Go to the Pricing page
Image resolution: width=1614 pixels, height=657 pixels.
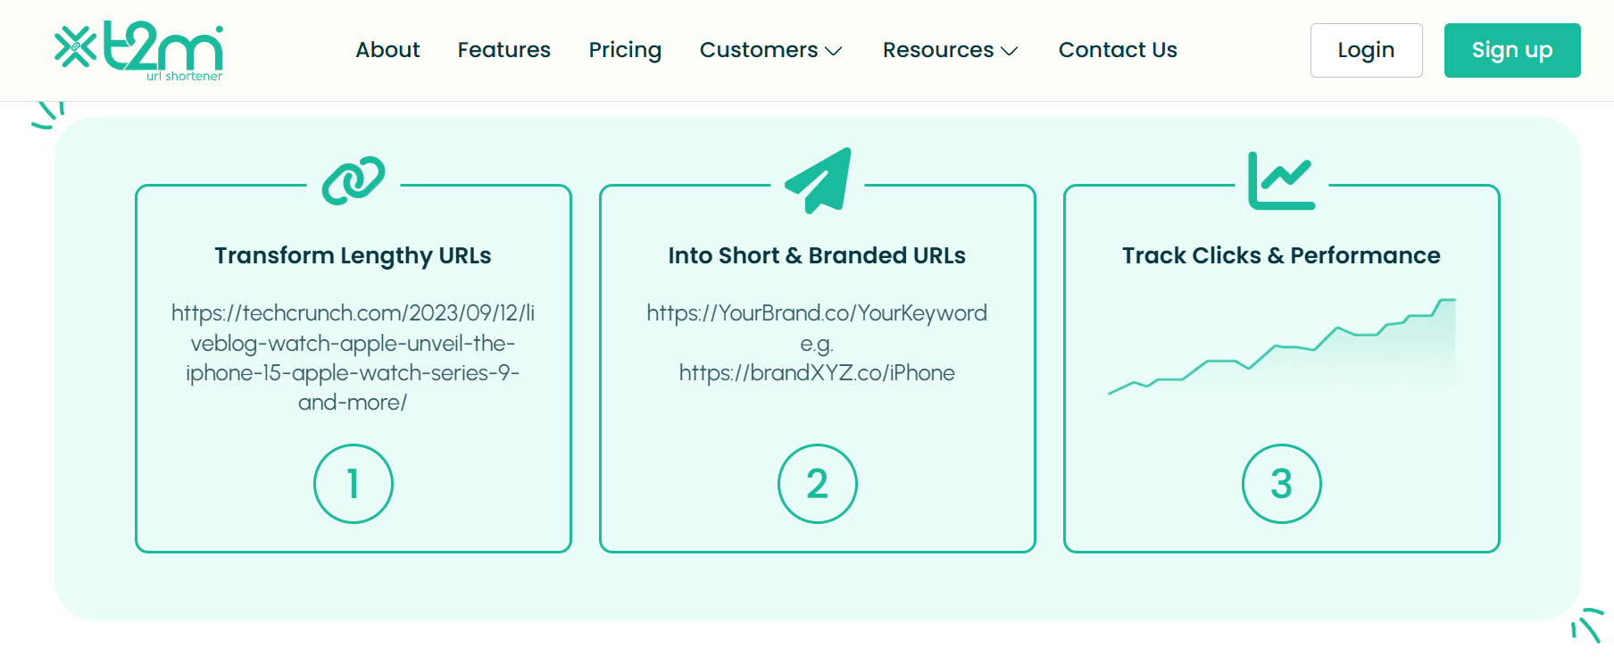[x=625, y=51]
